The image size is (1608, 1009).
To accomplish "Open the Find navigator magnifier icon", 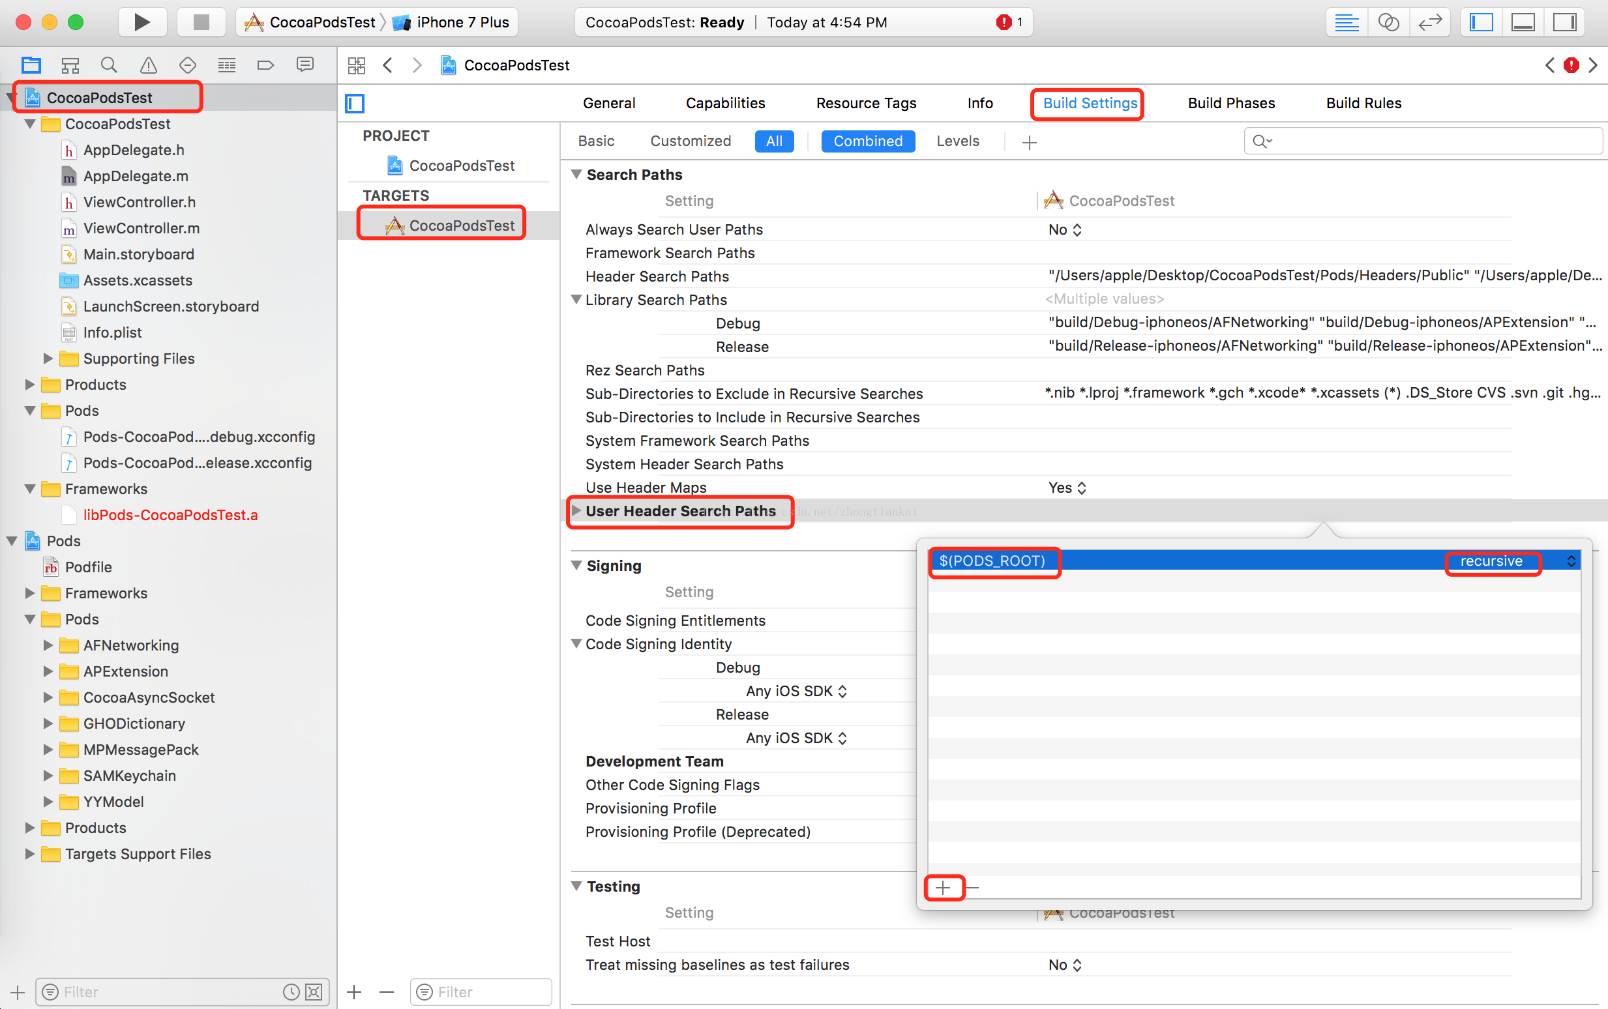I will (x=109, y=65).
